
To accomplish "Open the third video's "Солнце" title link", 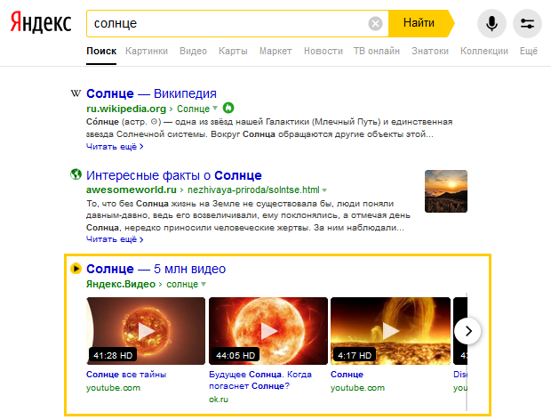I will pyautogui.click(x=347, y=375).
